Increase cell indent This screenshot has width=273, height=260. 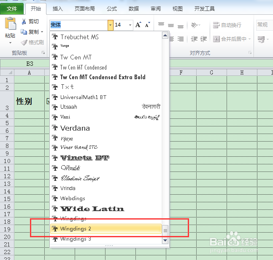coord(203,39)
